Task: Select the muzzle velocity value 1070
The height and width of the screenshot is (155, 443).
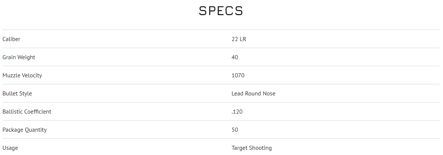Action: [238, 75]
